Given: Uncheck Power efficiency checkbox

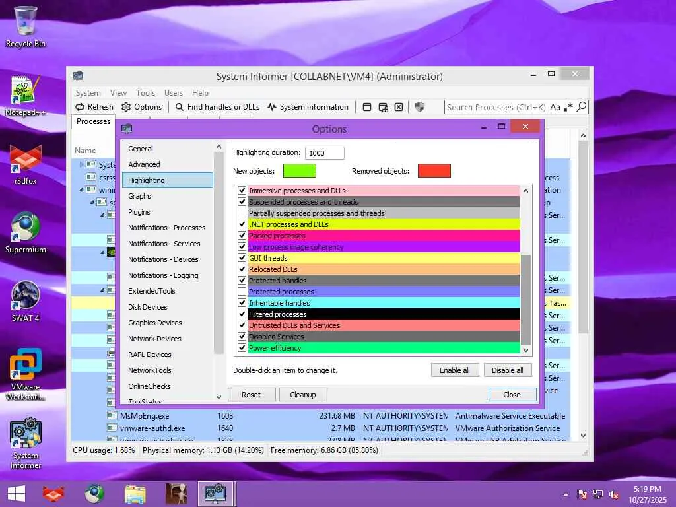Looking at the screenshot, I should click(x=242, y=347).
